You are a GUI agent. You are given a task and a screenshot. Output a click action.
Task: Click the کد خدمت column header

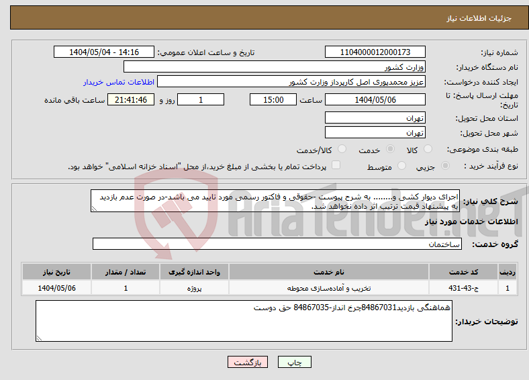pyautogui.click(x=464, y=272)
